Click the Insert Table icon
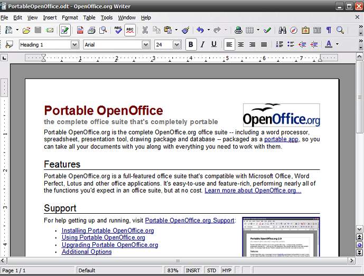364x276 pixels. pos(249,30)
